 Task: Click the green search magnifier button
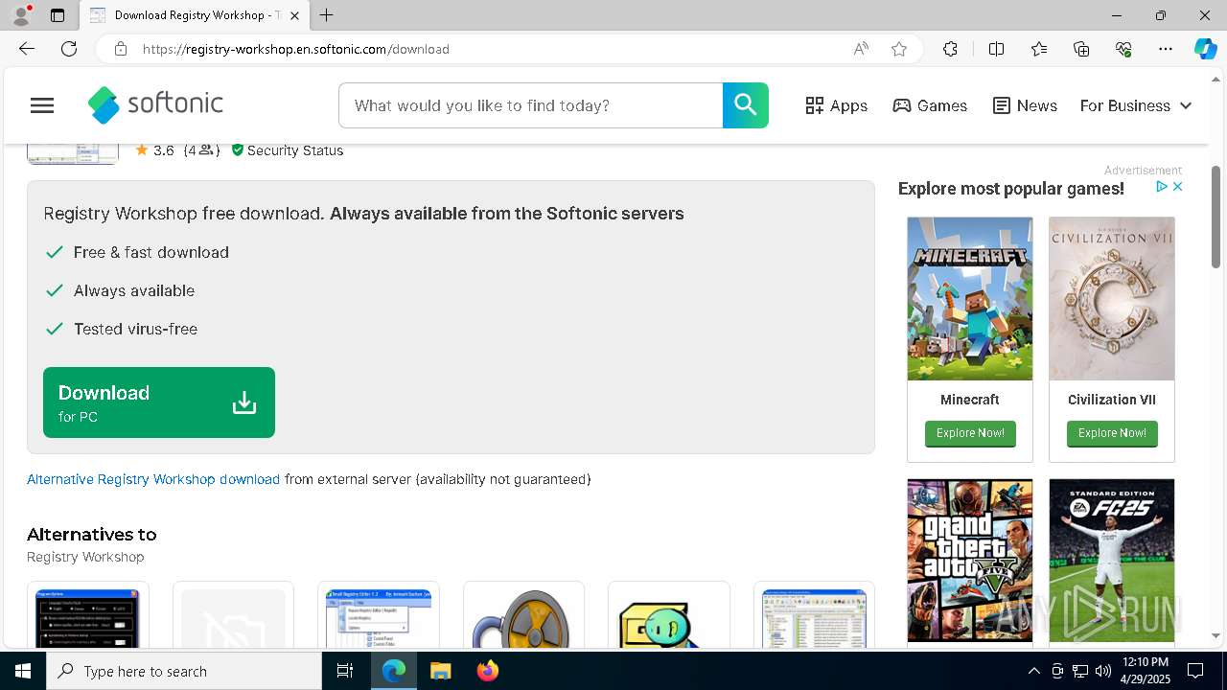[x=746, y=105]
